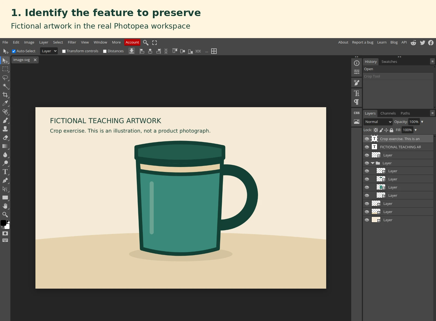Toggle the Auto-Select checkbox
The image size is (436, 321).
(x=14, y=51)
